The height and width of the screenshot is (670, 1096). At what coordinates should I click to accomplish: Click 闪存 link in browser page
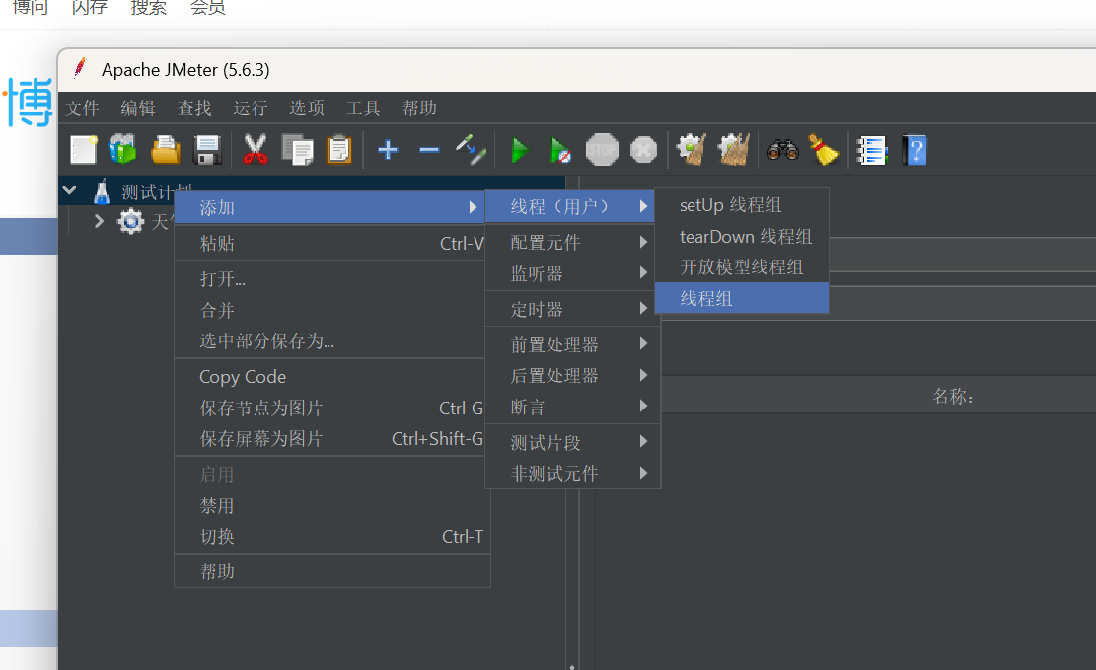click(x=90, y=7)
